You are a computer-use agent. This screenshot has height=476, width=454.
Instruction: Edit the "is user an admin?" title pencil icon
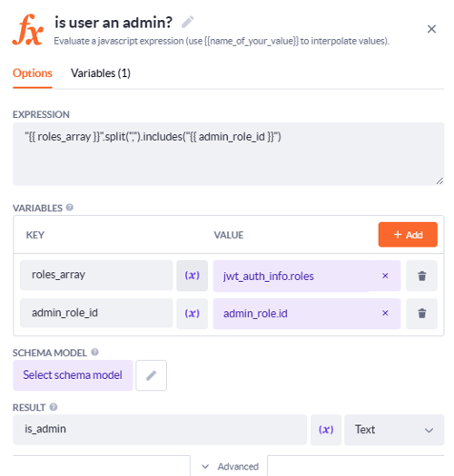(188, 22)
